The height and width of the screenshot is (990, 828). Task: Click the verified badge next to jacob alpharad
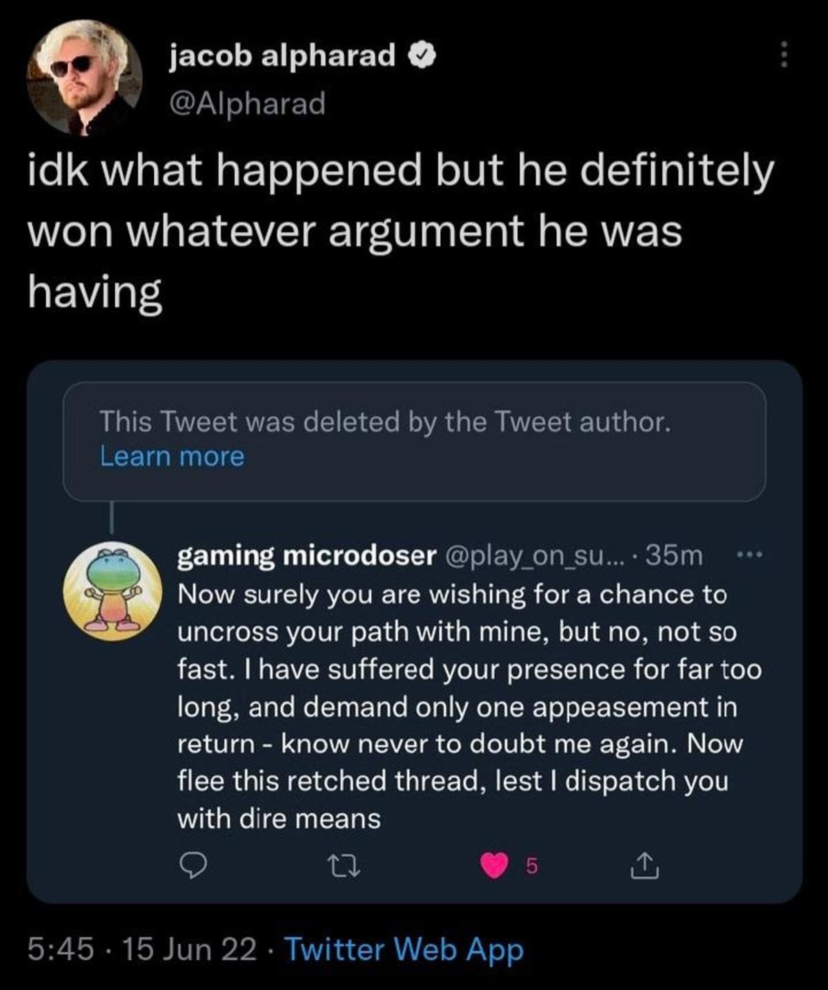tap(421, 55)
